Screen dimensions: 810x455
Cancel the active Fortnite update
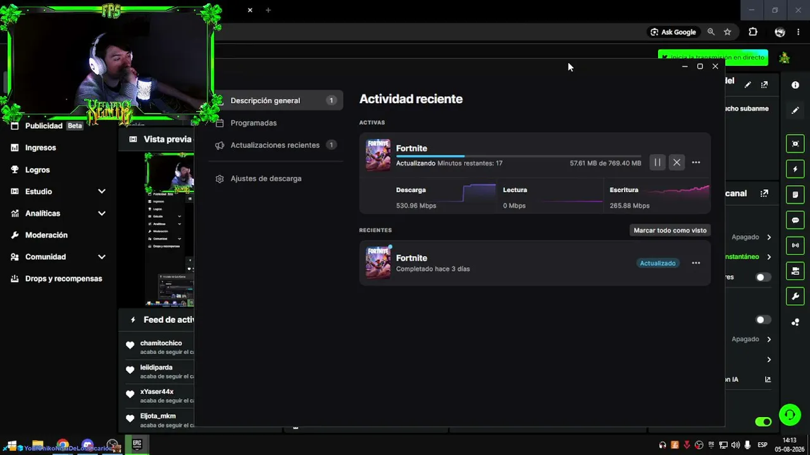(676, 162)
